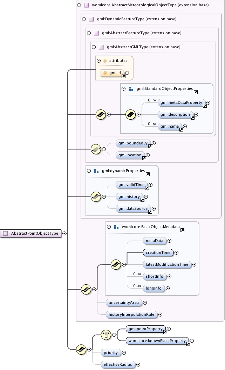
Task: Click sequence icon branching to uncertaintyArea
Action: pos(86,289)
